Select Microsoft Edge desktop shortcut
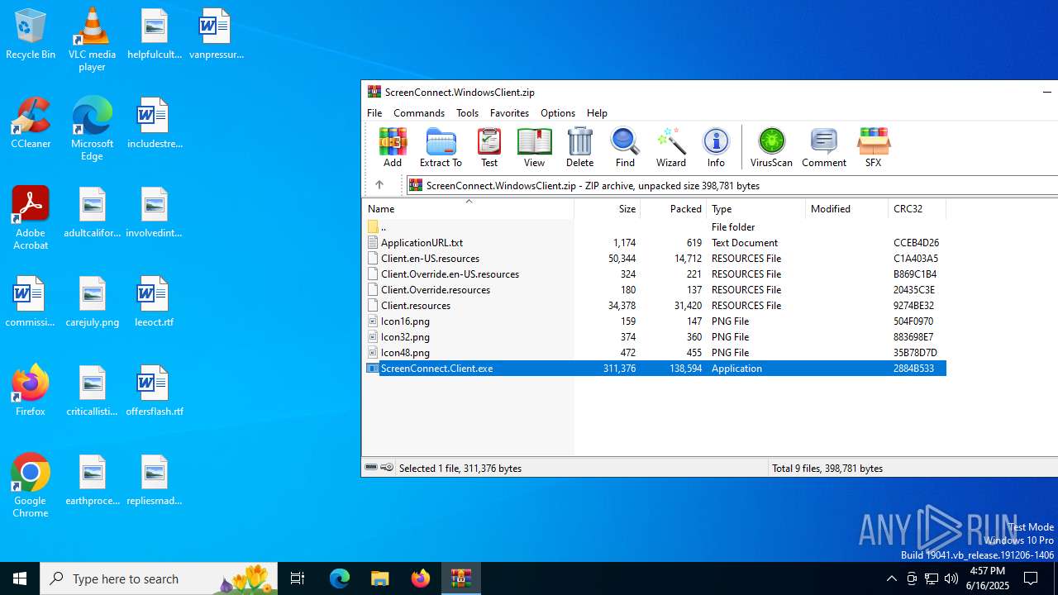 pos(92,129)
